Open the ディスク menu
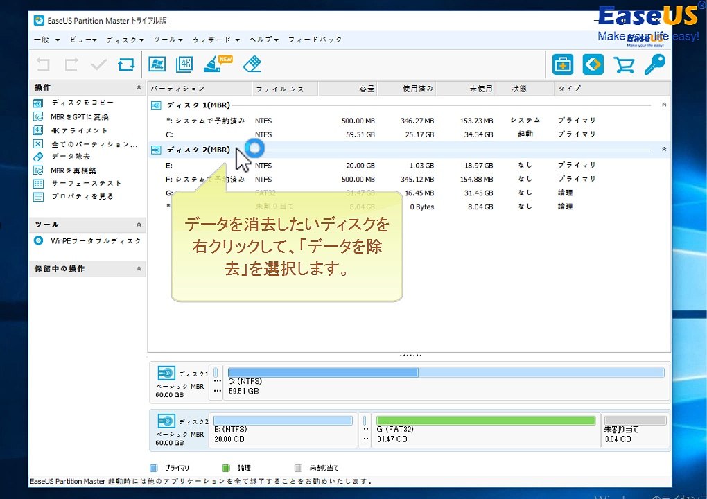The height and width of the screenshot is (499, 707). pyautogui.click(x=125, y=40)
